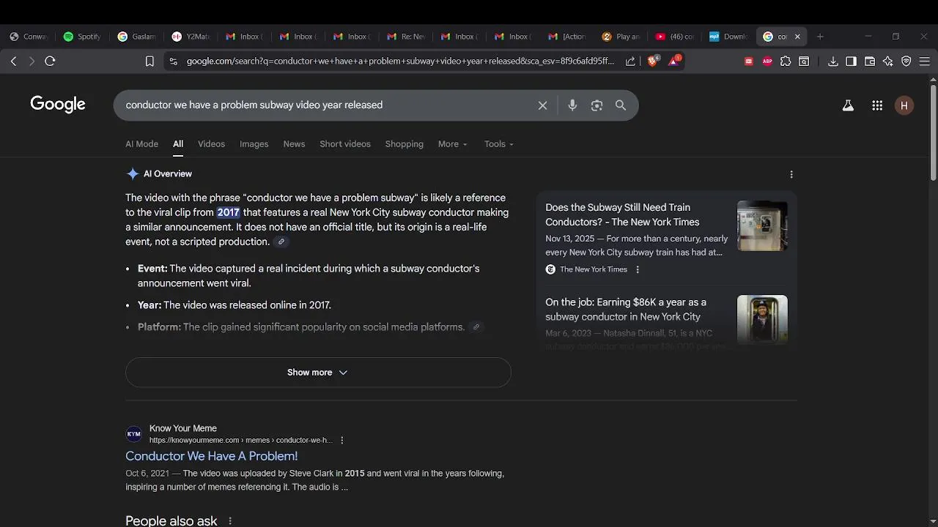Open the Google apps grid

point(877,105)
